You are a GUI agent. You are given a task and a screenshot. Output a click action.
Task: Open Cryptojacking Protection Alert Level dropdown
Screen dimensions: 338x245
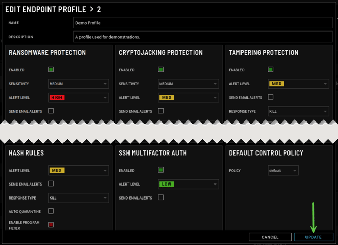pos(188,98)
